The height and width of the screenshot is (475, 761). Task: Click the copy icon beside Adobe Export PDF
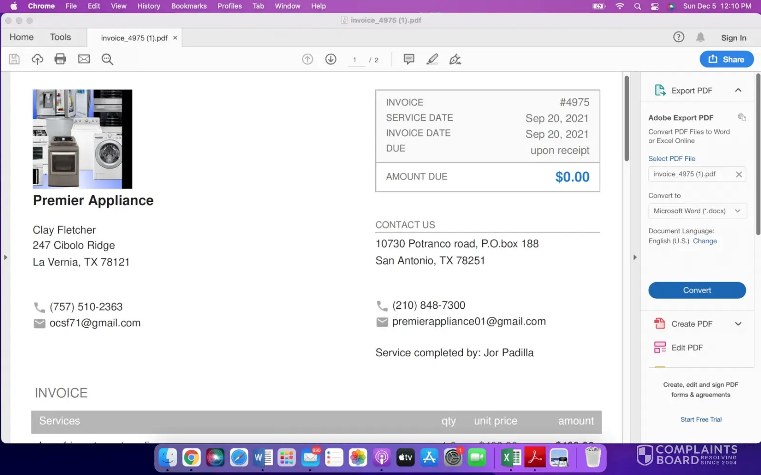(x=741, y=117)
